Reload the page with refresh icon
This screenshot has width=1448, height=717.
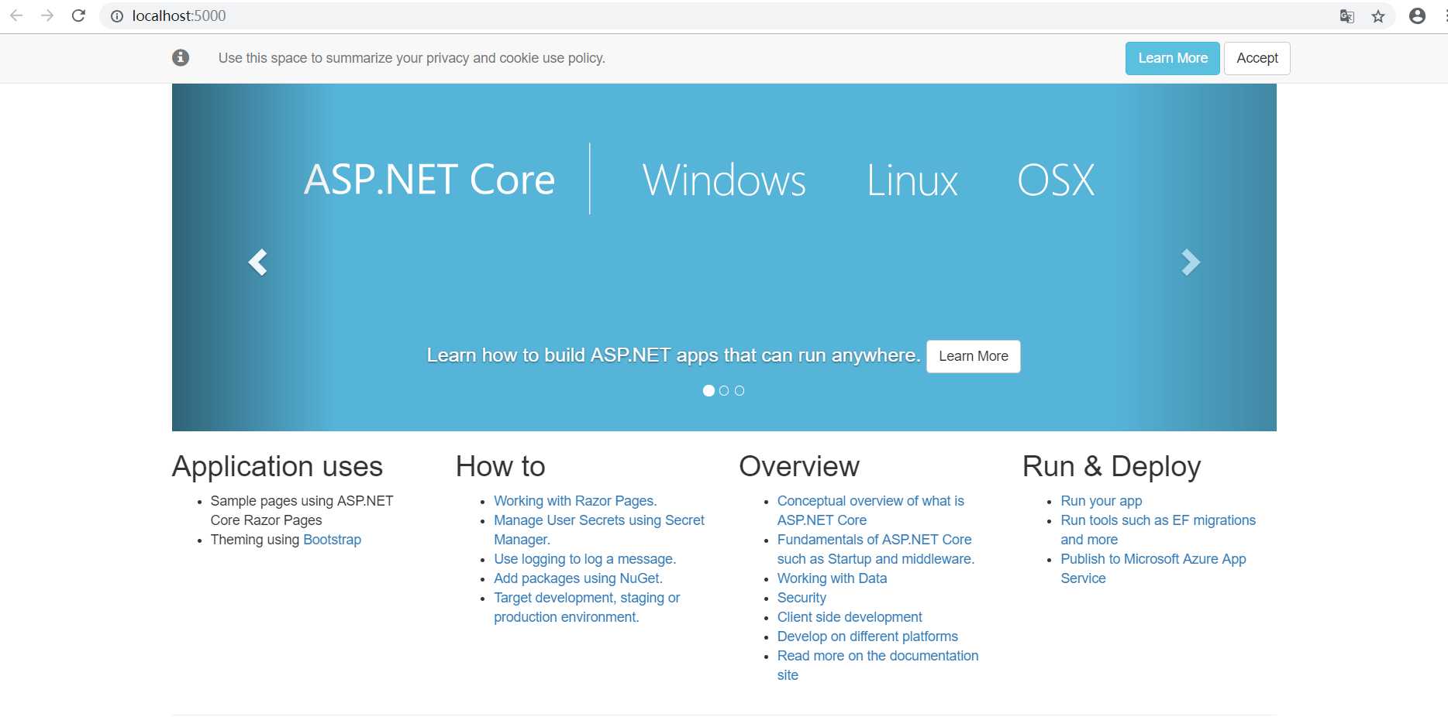(x=78, y=15)
